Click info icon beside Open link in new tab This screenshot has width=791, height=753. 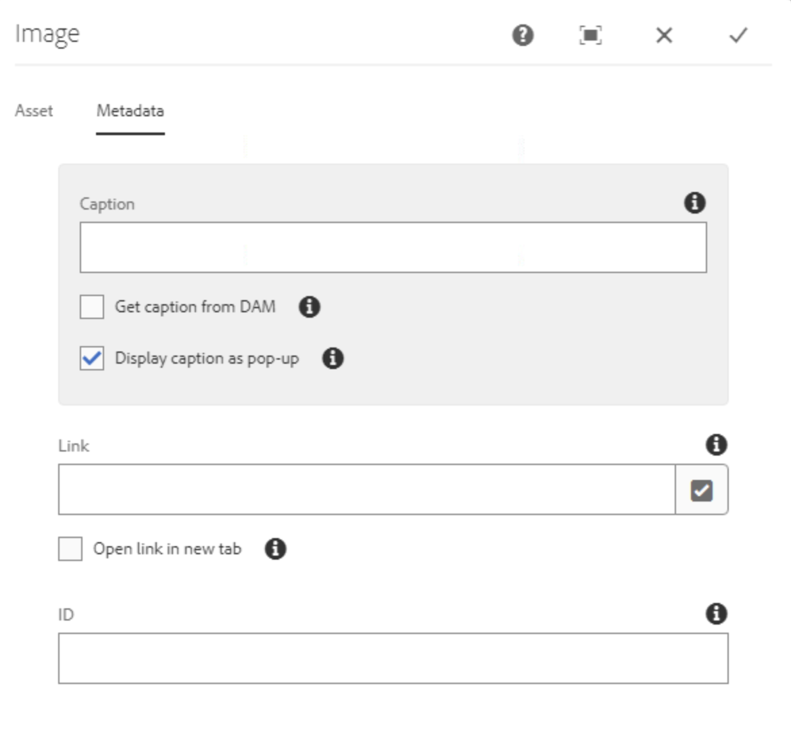click(x=275, y=549)
